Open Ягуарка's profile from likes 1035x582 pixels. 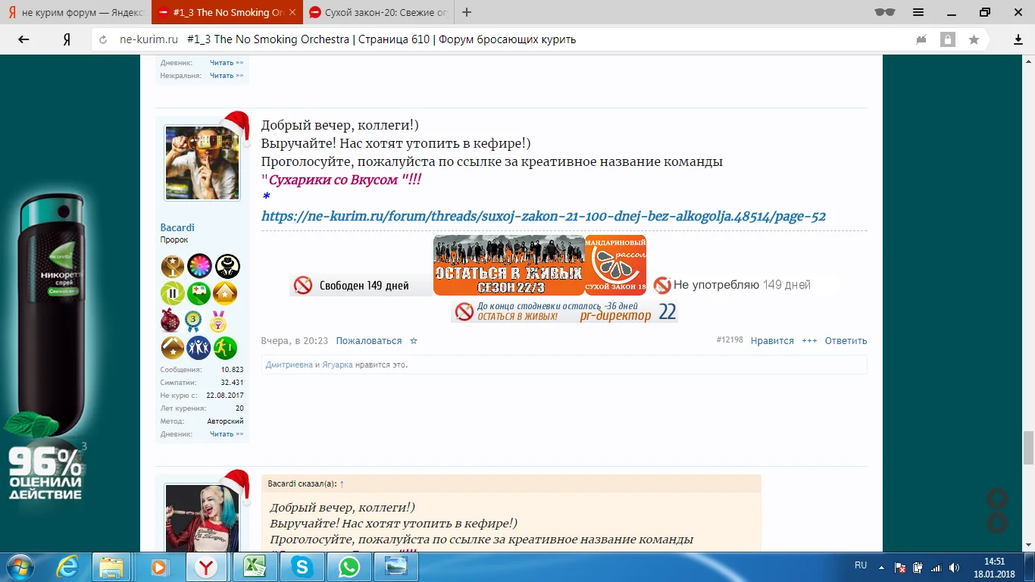tap(337, 365)
